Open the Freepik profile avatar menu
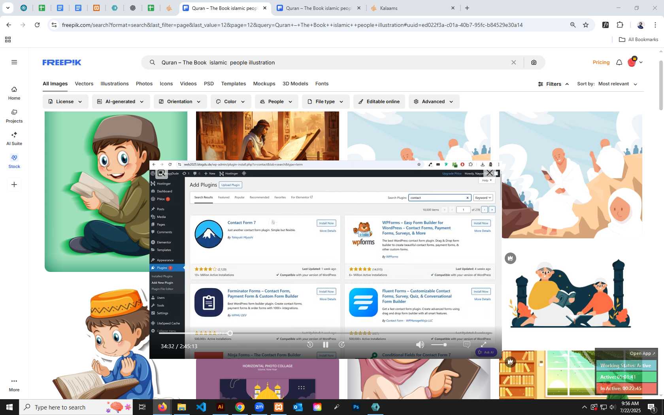Viewport: 664px width, 415px height. [635, 62]
